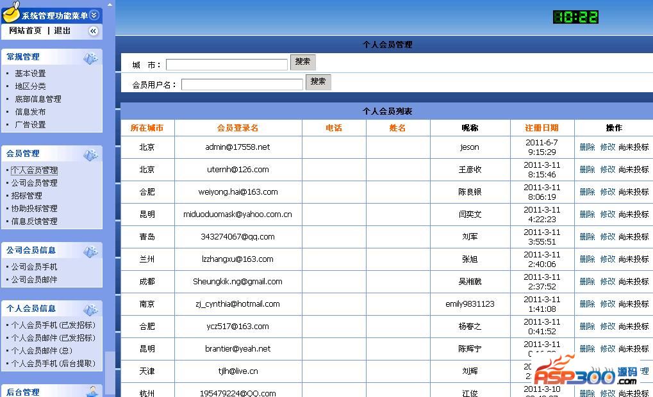Click the 个人会员信息 section icon

coord(91,310)
